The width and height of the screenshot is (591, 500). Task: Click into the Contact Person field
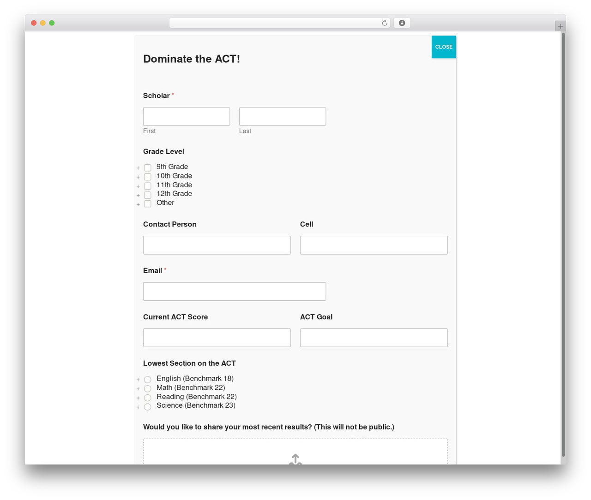pos(217,245)
